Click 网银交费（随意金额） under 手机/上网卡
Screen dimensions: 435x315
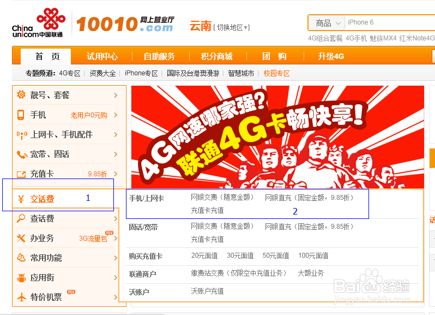pos(222,198)
